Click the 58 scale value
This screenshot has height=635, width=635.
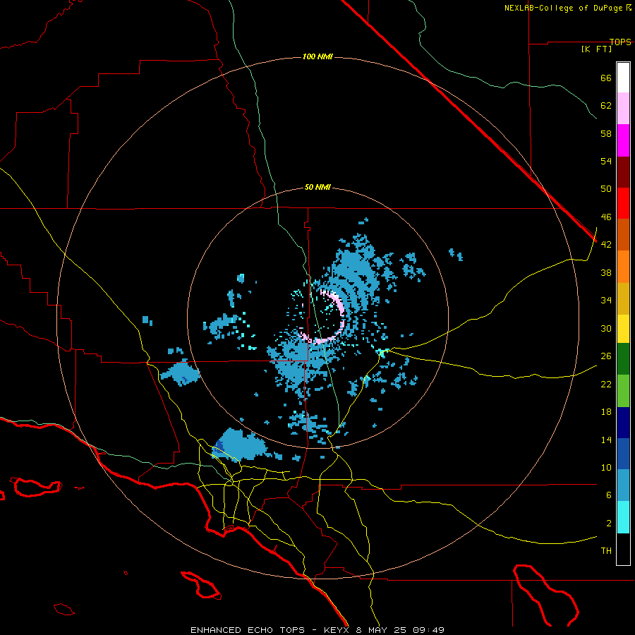point(606,133)
